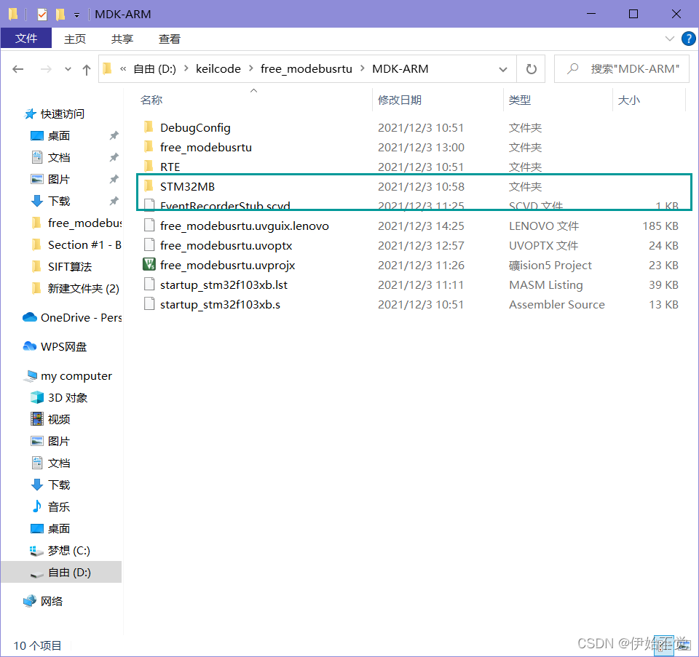This screenshot has height=657, width=699.
Task: Click the new folder quick toolbar icon
Action: pyautogui.click(x=60, y=15)
